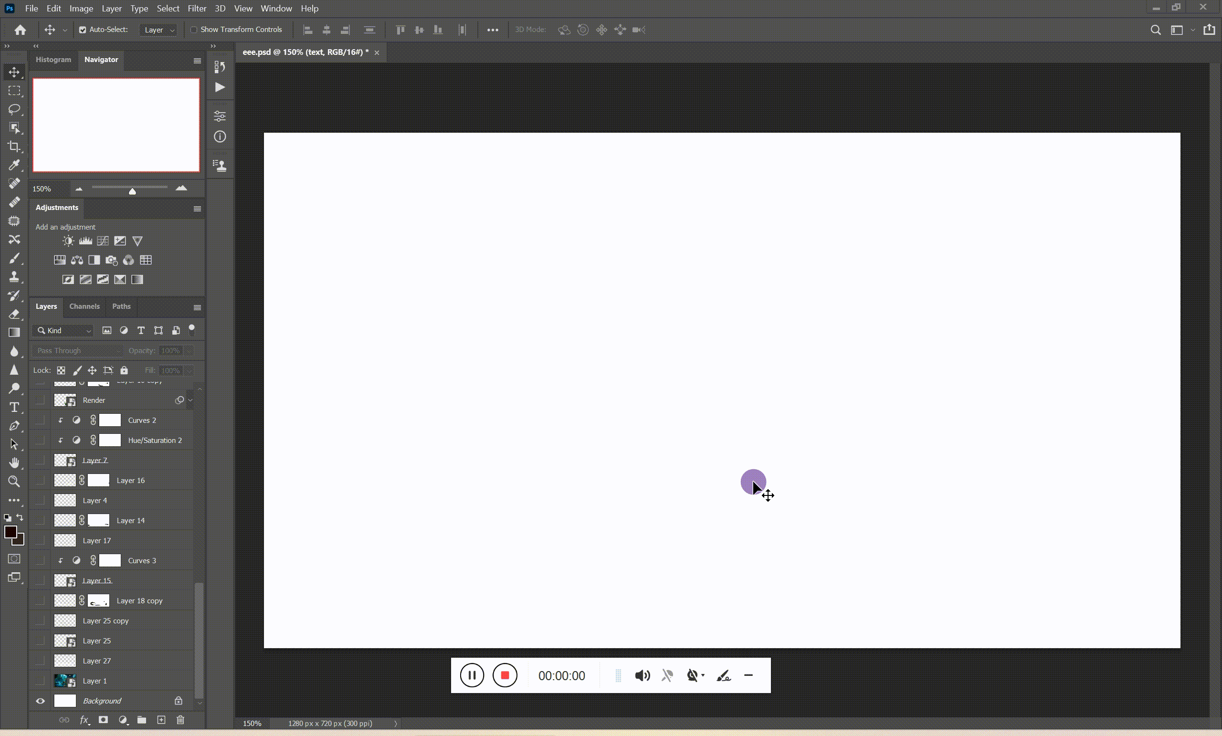Viewport: 1222px width, 736px height.
Task: Stop the screen recording
Action: pos(505,675)
